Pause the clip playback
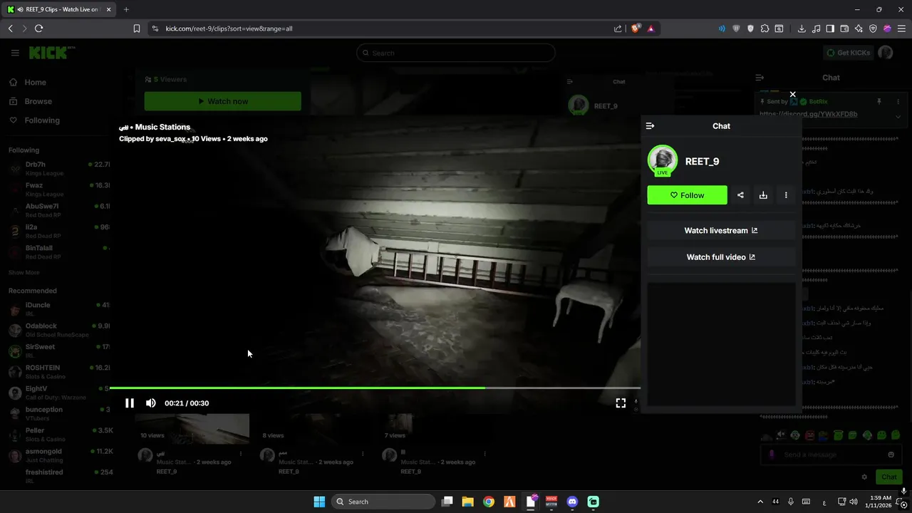Viewport: 912px width, 513px height. coord(130,403)
